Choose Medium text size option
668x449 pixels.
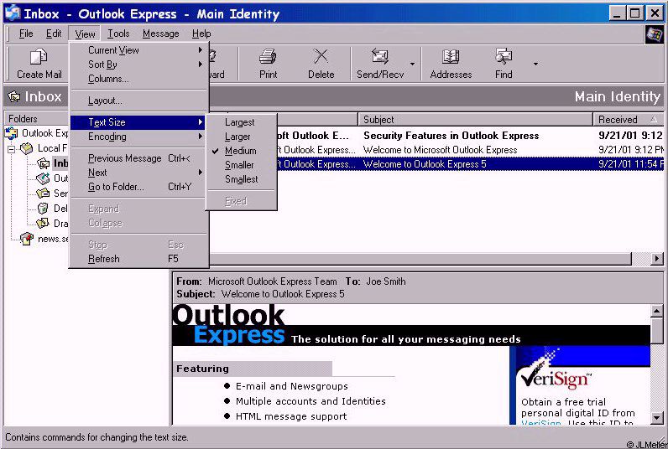point(241,151)
